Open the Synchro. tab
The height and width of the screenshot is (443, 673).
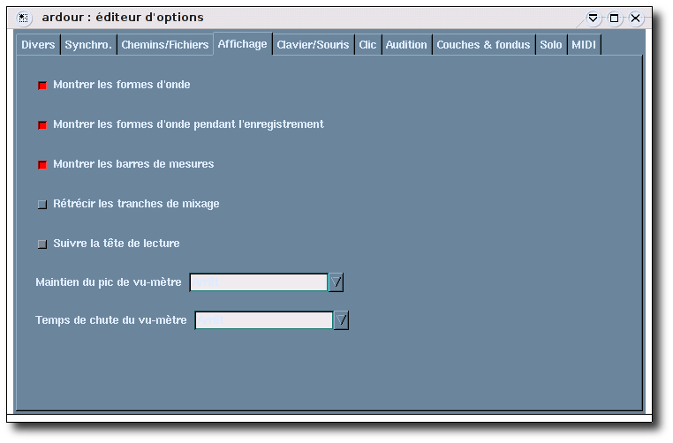88,45
